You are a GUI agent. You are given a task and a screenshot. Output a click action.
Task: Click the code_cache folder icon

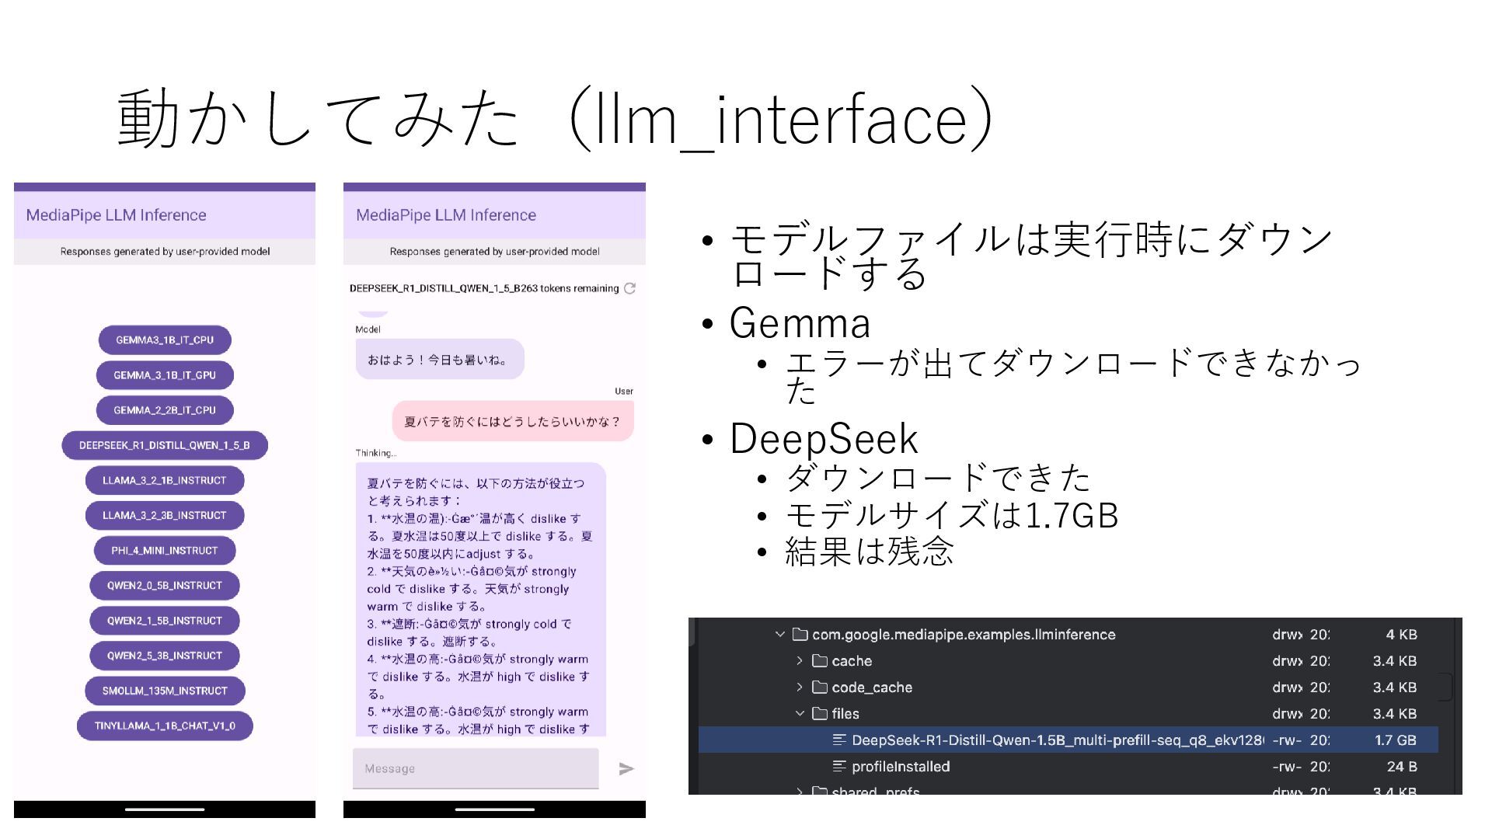pyautogui.click(x=819, y=688)
